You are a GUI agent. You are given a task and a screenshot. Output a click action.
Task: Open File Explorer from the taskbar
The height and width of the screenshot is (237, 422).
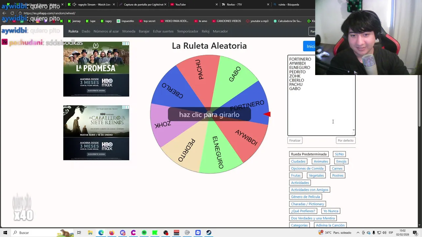click(x=90, y=233)
